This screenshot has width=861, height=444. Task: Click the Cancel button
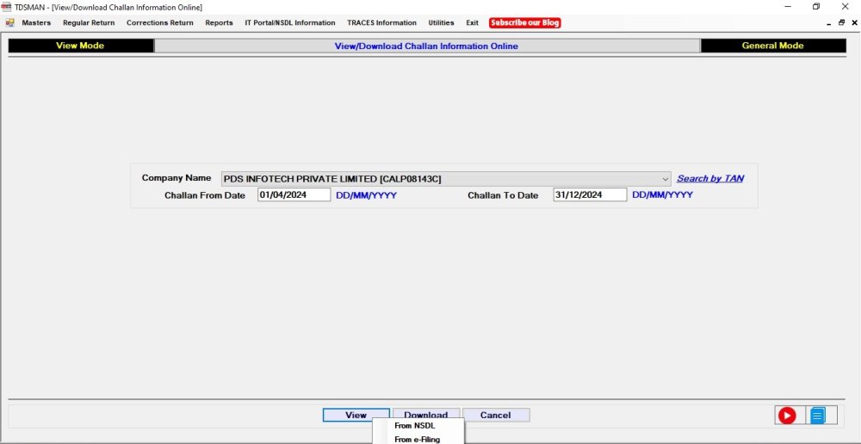coord(495,415)
